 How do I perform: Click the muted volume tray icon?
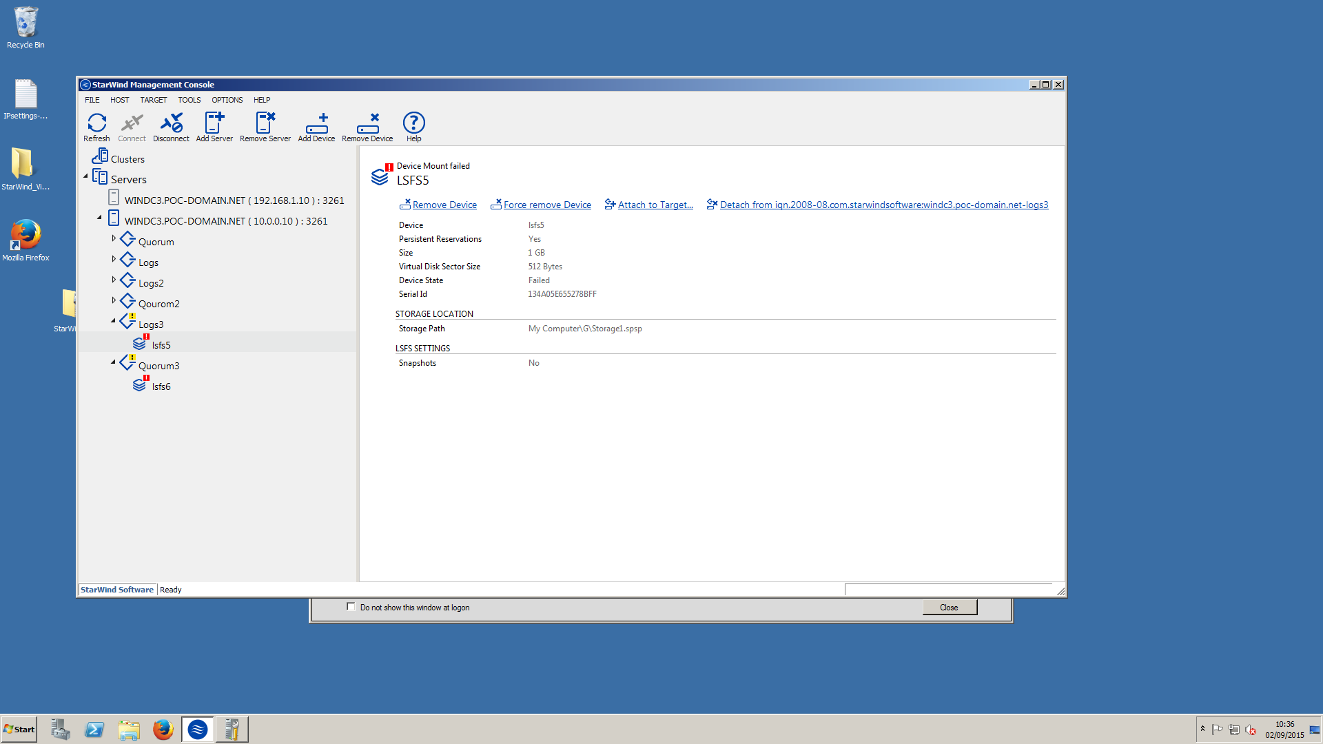1251,730
